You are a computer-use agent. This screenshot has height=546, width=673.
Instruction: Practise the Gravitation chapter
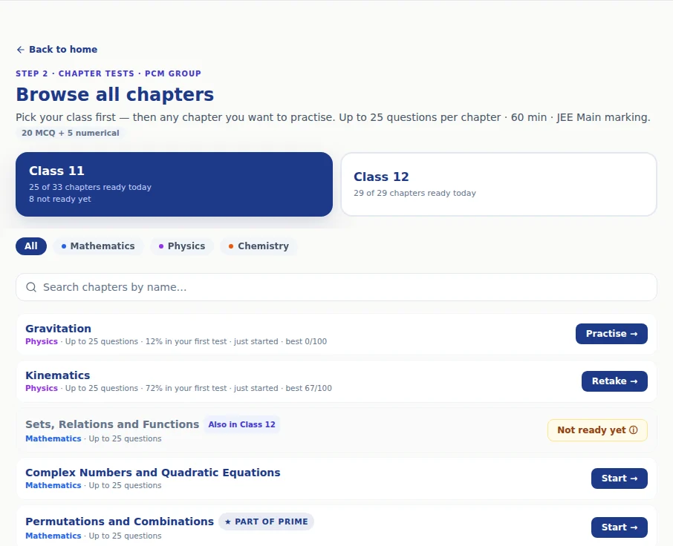coord(611,333)
